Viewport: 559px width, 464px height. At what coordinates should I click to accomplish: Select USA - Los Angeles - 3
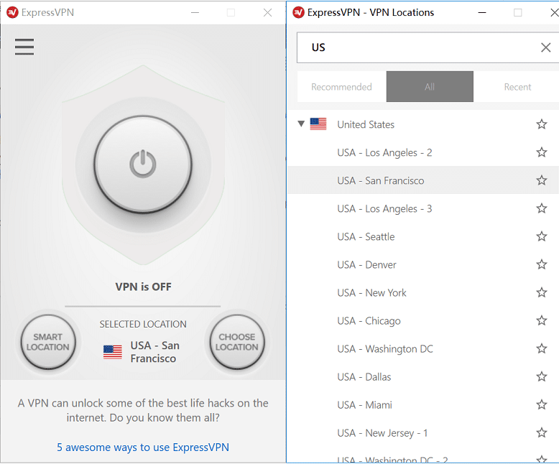click(x=423, y=208)
